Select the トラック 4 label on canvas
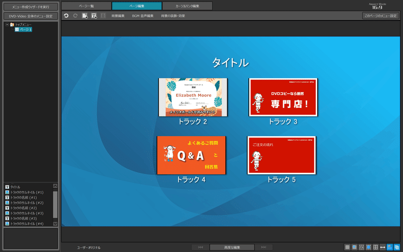 191,180
